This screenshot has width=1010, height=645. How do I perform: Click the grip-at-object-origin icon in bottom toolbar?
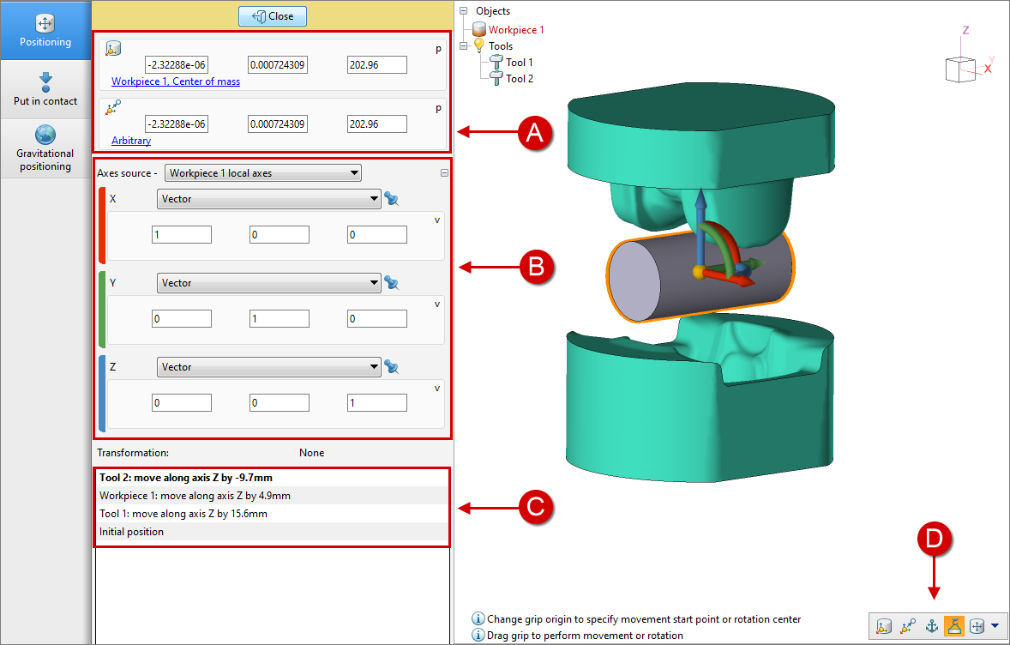pos(883,626)
